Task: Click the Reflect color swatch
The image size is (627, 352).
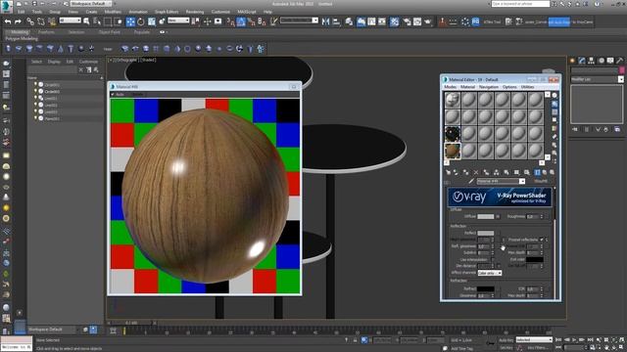Action: tap(486, 233)
